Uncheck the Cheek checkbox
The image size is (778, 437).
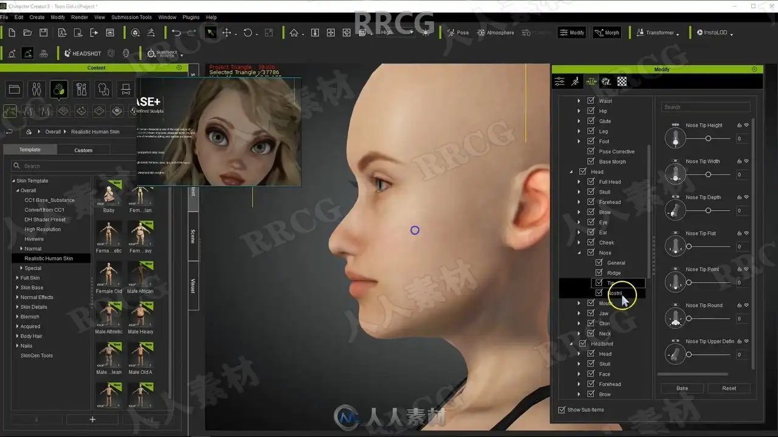click(x=591, y=242)
